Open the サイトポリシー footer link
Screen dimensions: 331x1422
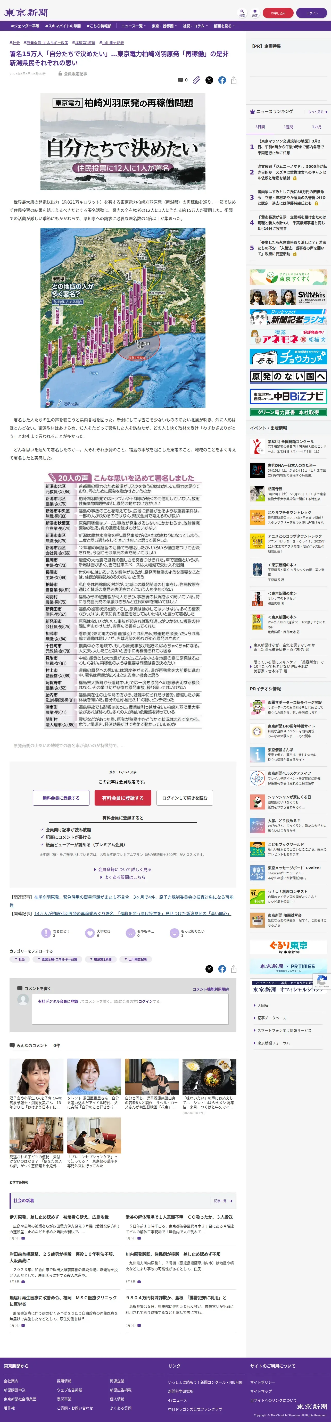click(x=262, y=1383)
